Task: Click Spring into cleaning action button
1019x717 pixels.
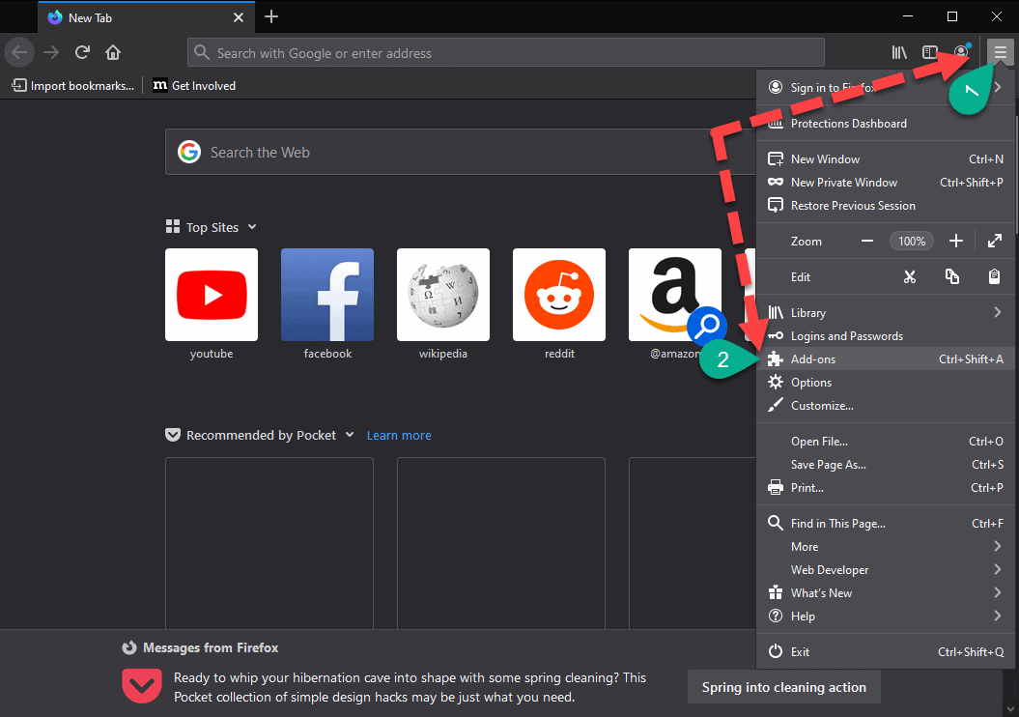Action: pos(783,687)
